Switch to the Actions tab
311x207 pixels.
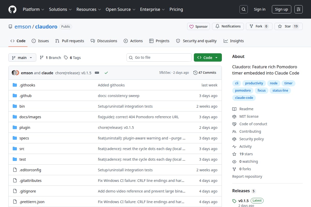click(133, 41)
